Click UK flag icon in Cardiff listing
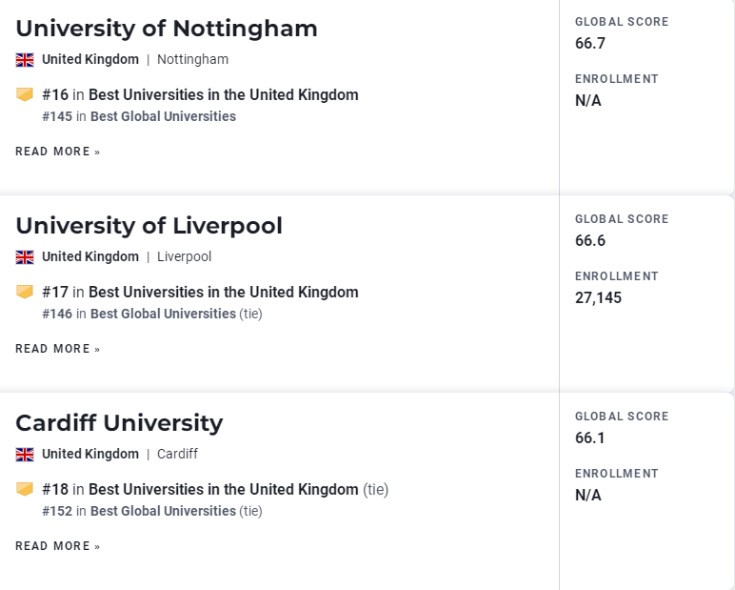Image resolution: width=735 pixels, height=590 pixels. [x=25, y=455]
